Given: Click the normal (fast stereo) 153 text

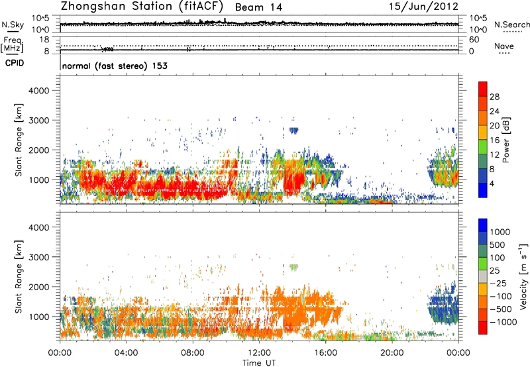Looking at the screenshot, I should point(115,66).
